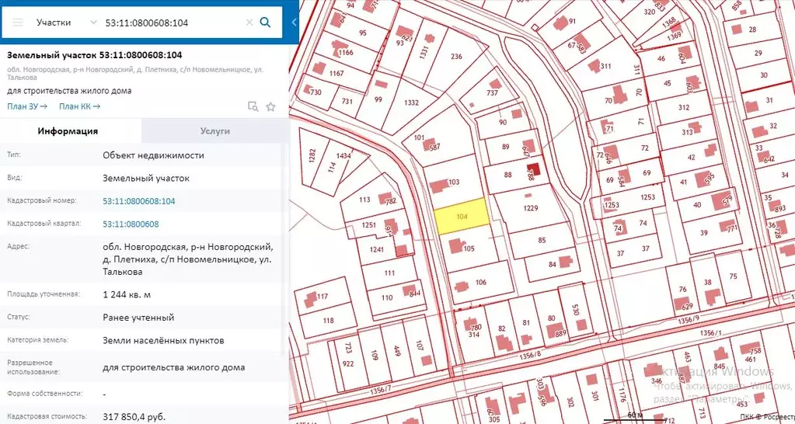The image size is (795, 424).
Task: Click parcel 84 on the map
Action: [x=552, y=264]
